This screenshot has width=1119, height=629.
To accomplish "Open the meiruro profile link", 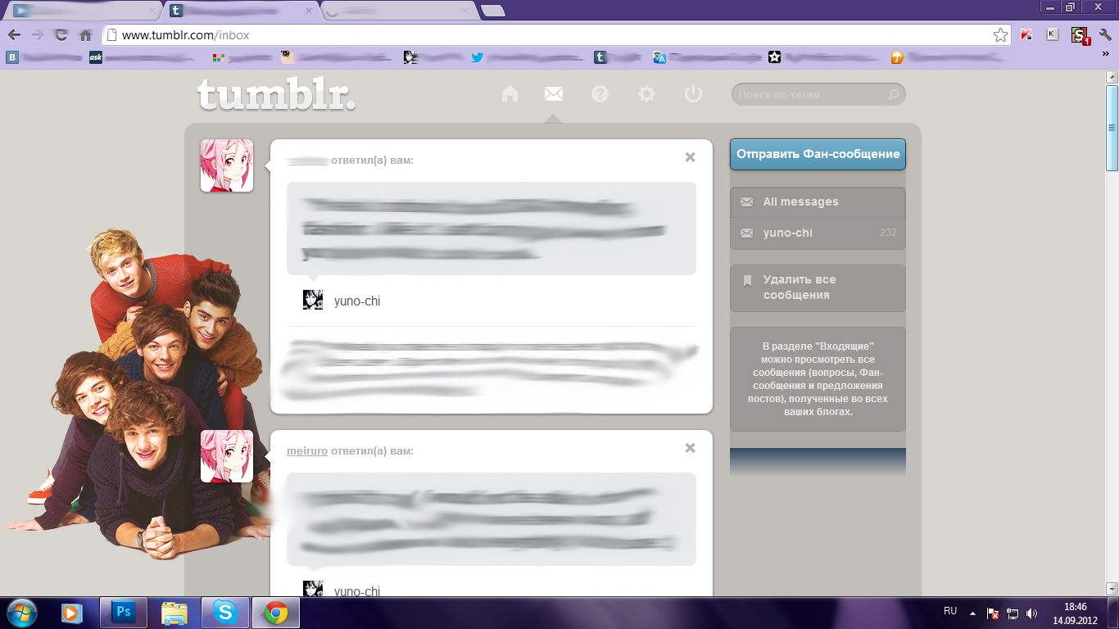I will (x=307, y=451).
